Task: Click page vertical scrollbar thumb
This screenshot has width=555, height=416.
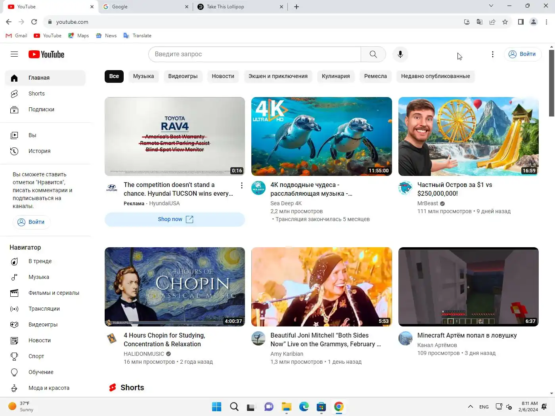Action: [x=551, y=83]
